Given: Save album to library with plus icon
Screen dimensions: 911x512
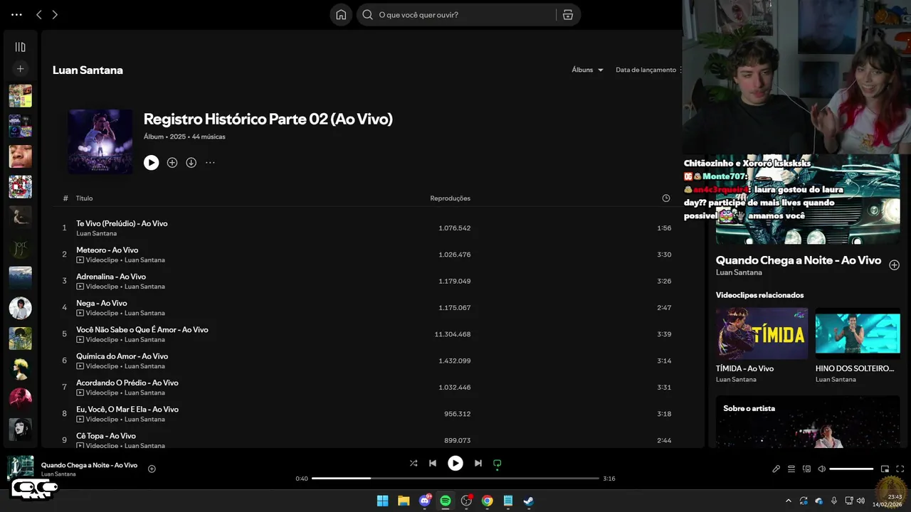Looking at the screenshot, I should [172, 163].
